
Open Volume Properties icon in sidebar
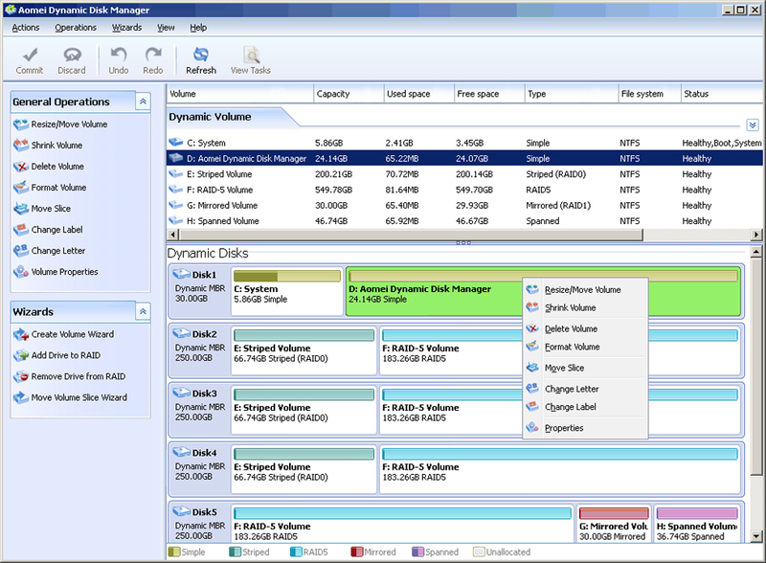click(x=21, y=272)
